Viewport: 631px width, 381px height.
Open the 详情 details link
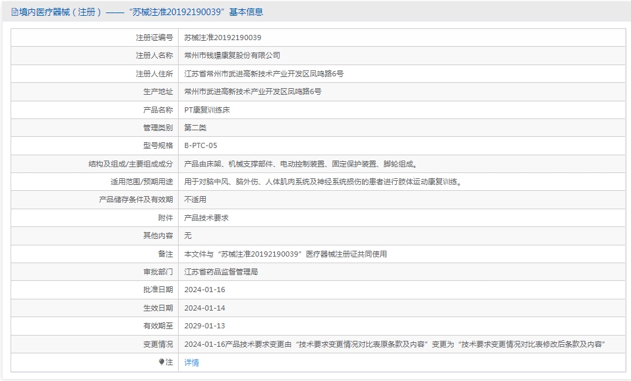(x=191, y=362)
